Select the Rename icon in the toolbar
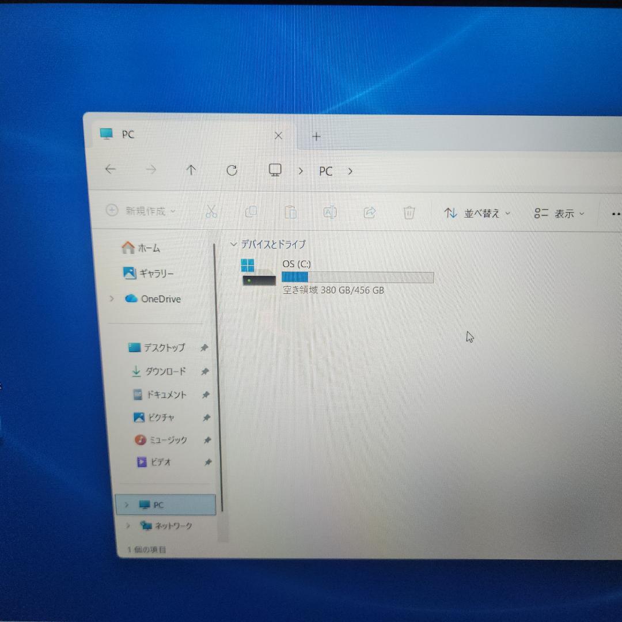This screenshot has height=622, width=622. tap(330, 213)
